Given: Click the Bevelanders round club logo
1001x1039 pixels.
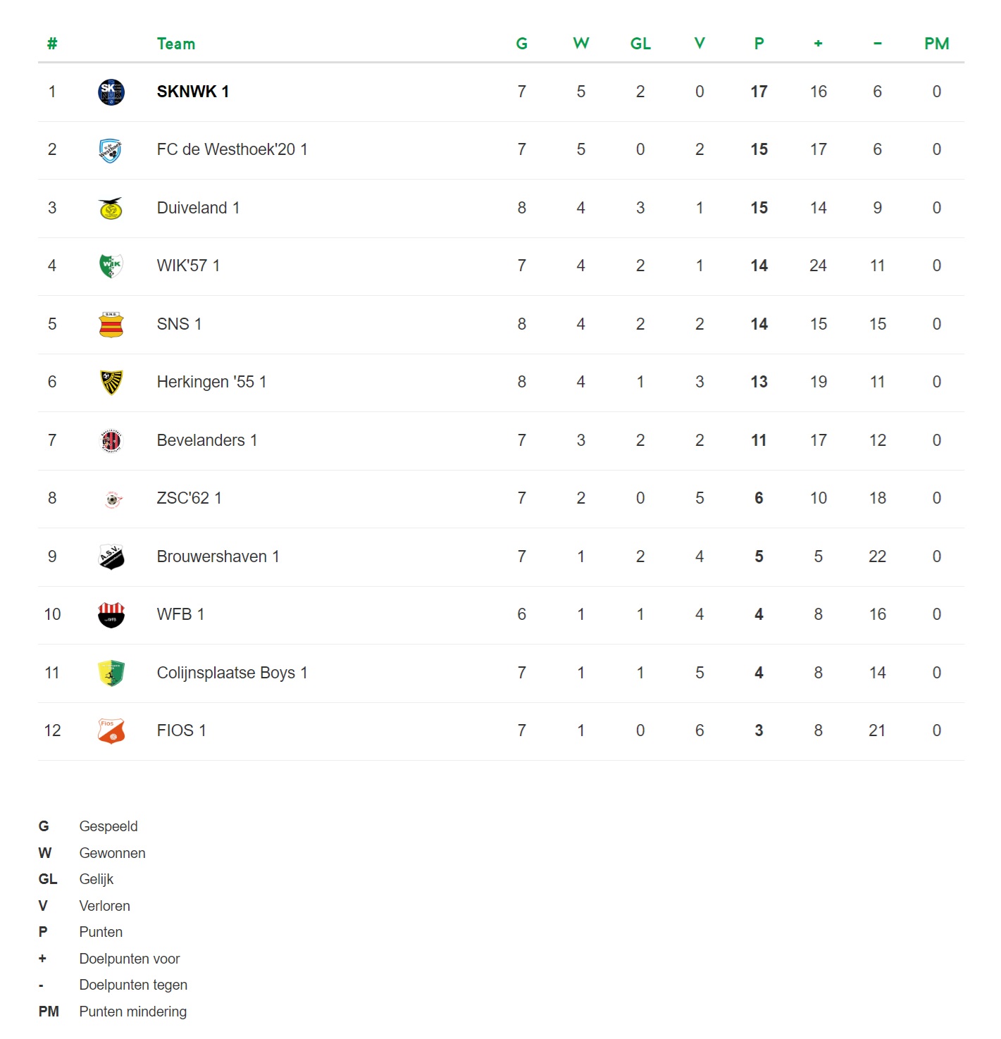Looking at the screenshot, I should [x=111, y=441].
